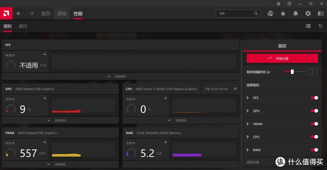
Task: Open the notifications bell
Action: pyautogui.click(x=296, y=13)
